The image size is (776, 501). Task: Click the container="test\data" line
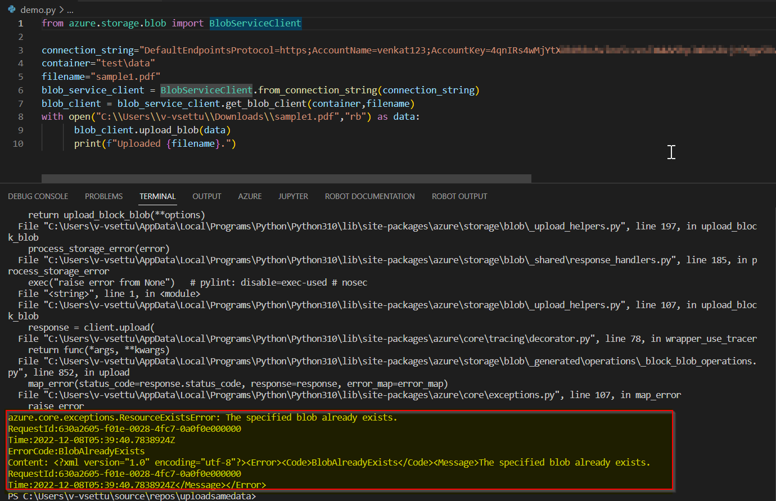98,63
